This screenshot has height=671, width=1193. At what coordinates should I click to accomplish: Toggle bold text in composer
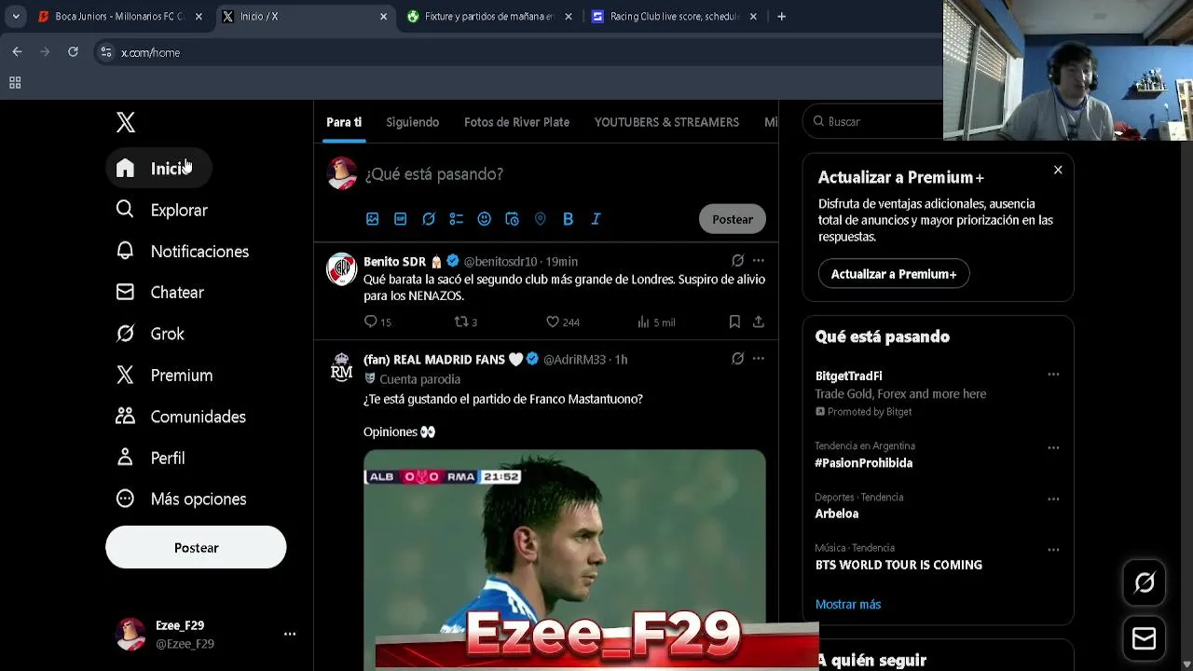click(x=569, y=219)
